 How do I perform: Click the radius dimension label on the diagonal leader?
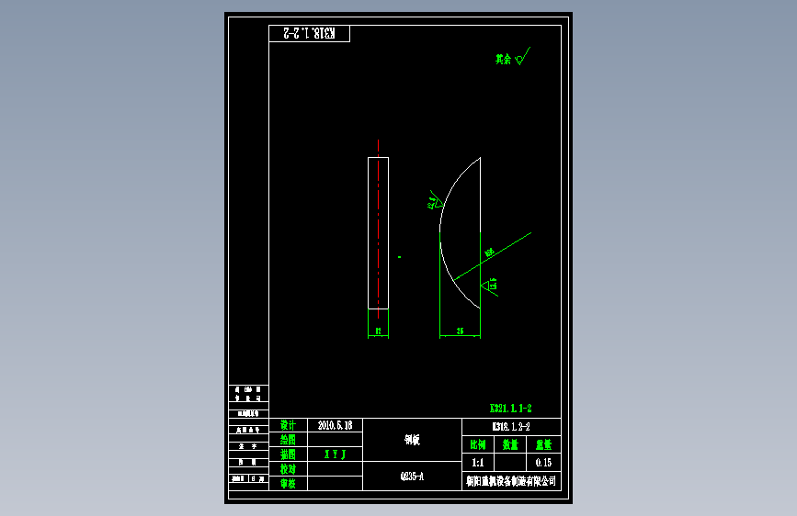coord(489,252)
